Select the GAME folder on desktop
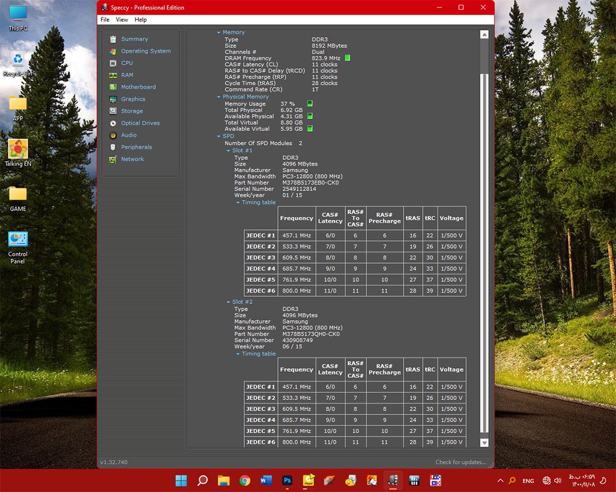 click(17, 199)
